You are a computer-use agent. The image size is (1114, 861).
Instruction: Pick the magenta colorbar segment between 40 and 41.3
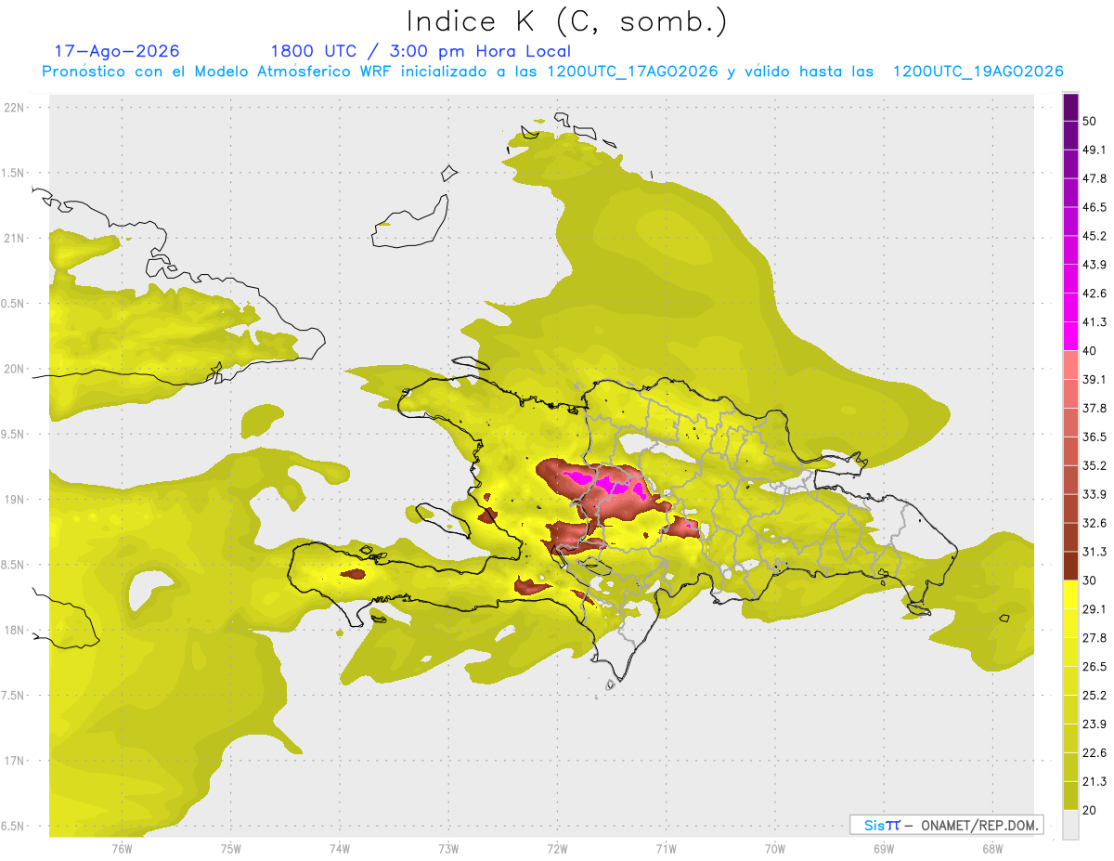coord(1071,336)
